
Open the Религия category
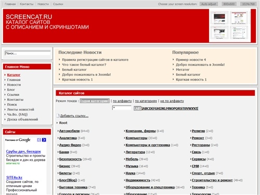pyautogui.click(x=198, y=131)
